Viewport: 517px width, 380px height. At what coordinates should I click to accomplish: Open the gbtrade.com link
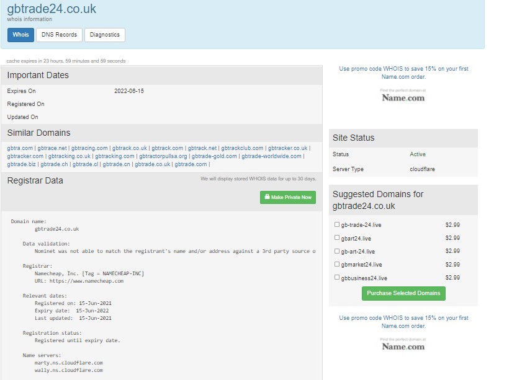pos(191,164)
